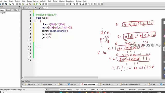Open the build target combo box
The width and height of the screenshot is (165, 93).
[x=56, y=4]
